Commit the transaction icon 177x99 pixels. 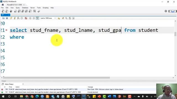30,18
